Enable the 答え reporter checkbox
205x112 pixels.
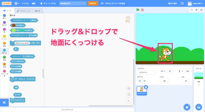11,49
